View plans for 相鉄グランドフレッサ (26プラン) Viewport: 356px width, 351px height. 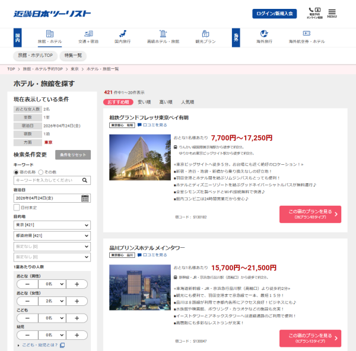[310, 214]
